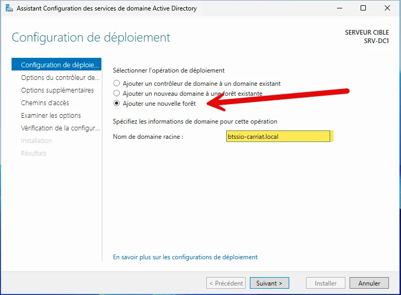Open 'Vérification de la configuration' step

pos(59,128)
